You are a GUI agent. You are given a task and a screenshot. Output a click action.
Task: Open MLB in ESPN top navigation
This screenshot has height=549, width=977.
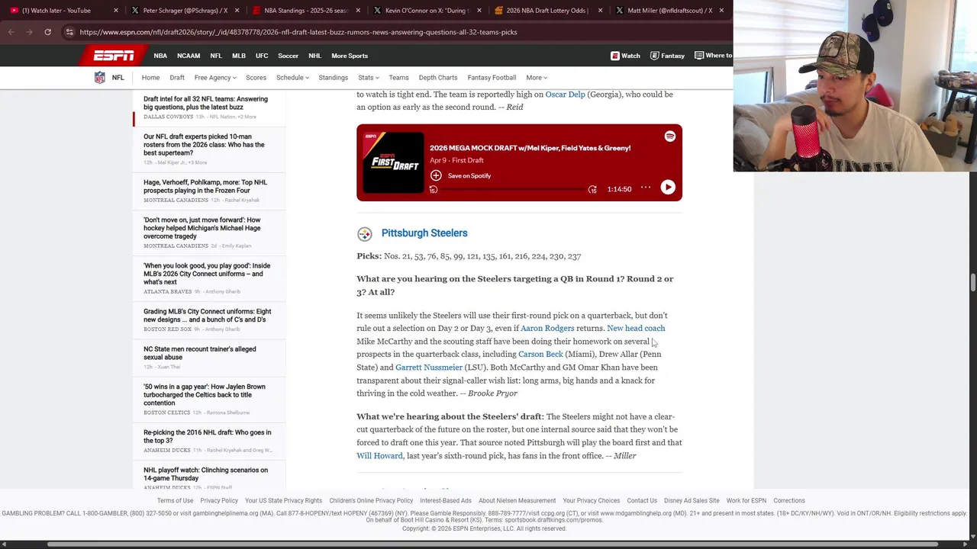[239, 56]
